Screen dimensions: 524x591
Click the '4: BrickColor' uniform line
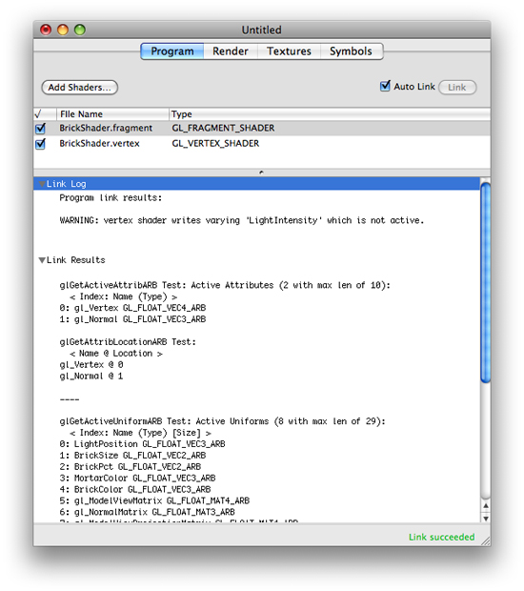[x=135, y=489]
